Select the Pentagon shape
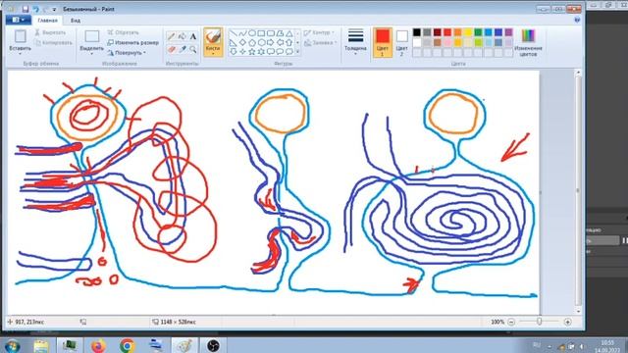The width and height of the screenshot is (628, 353). [x=252, y=43]
